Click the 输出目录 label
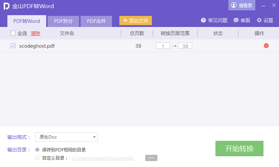This screenshot has width=279, height=167. point(19,150)
